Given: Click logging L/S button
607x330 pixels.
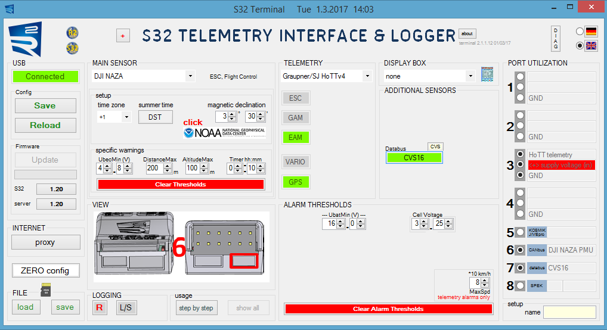Looking at the screenshot, I should point(126,307).
